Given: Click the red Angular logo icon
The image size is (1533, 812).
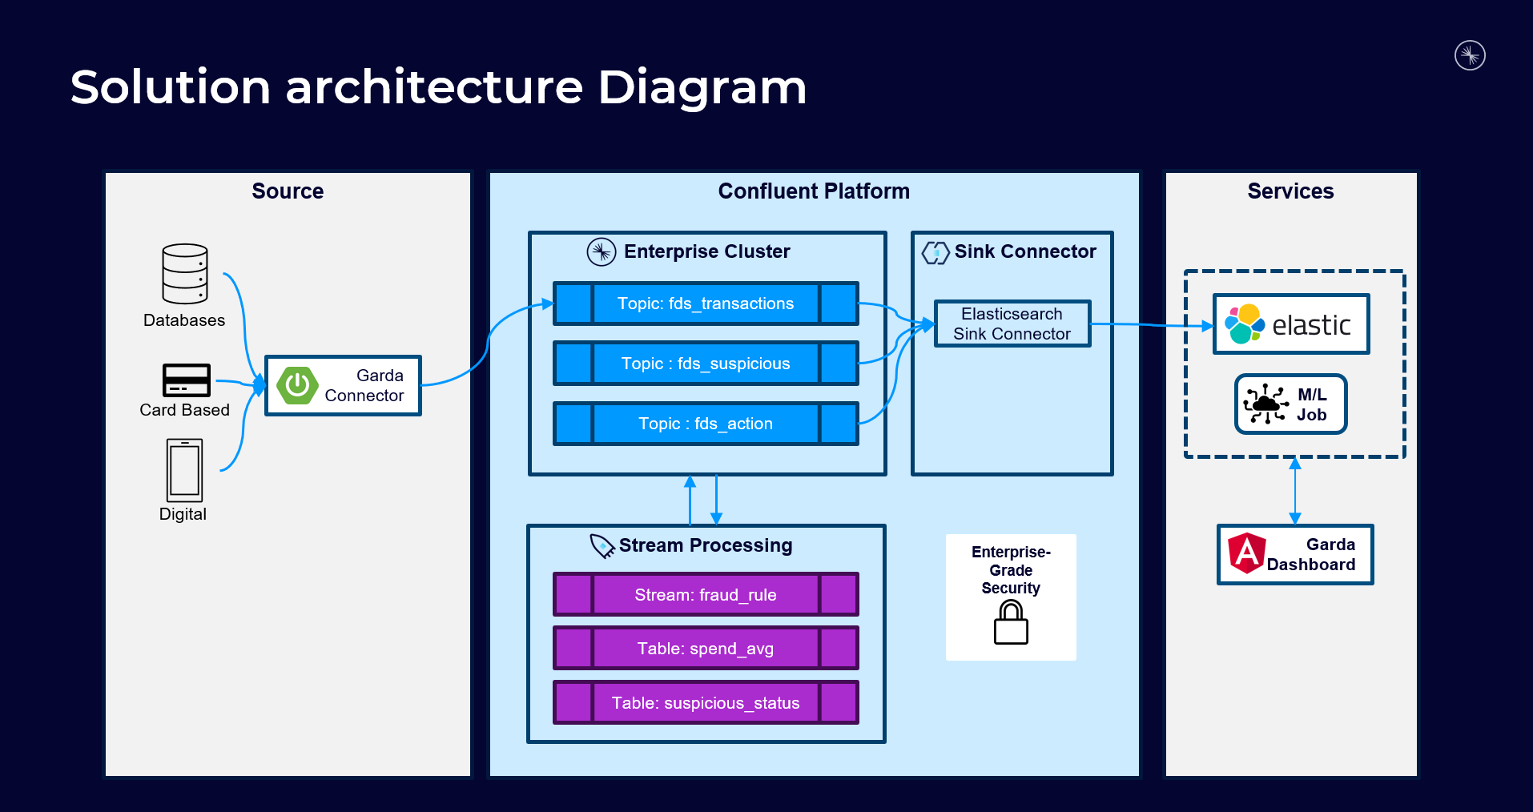Looking at the screenshot, I should coord(1247,553).
